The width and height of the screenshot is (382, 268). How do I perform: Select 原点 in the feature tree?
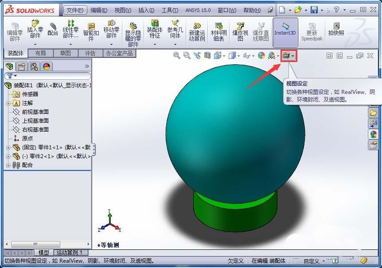[27, 138]
